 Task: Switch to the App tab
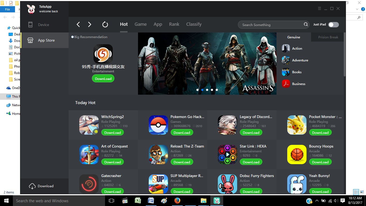tap(158, 24)
